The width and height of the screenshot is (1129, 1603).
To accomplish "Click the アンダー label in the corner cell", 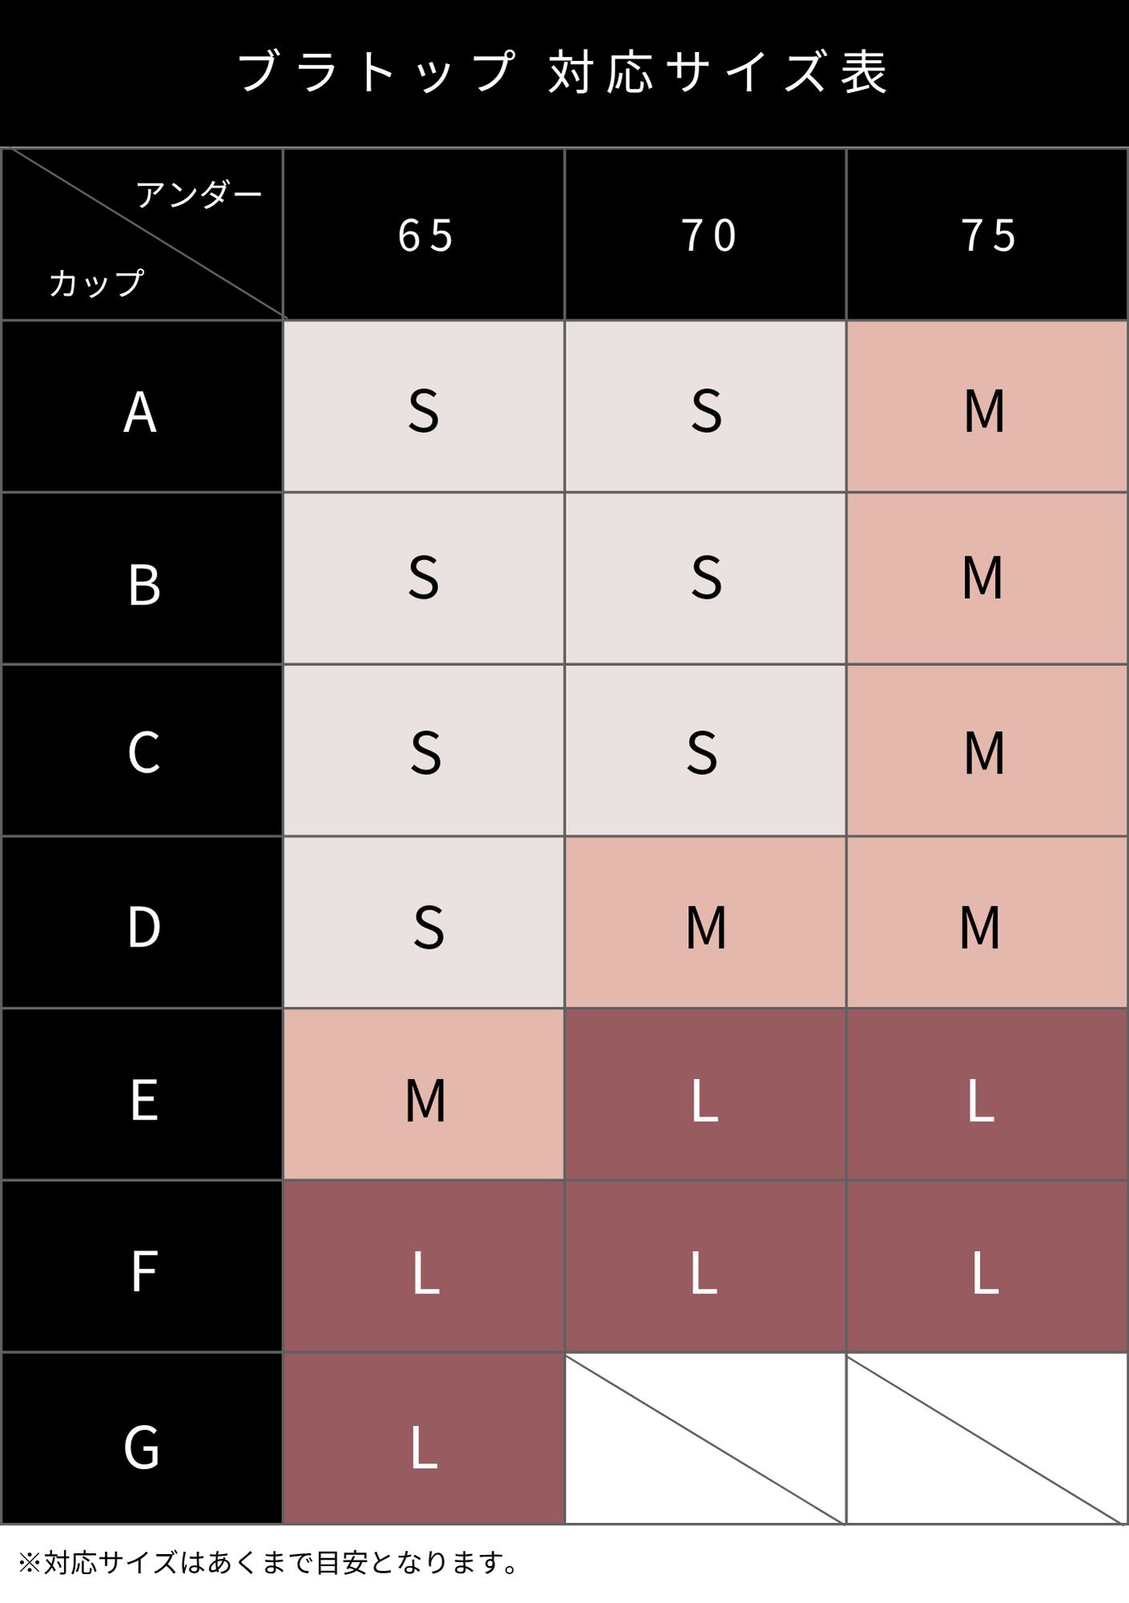I will pos(199,195).
